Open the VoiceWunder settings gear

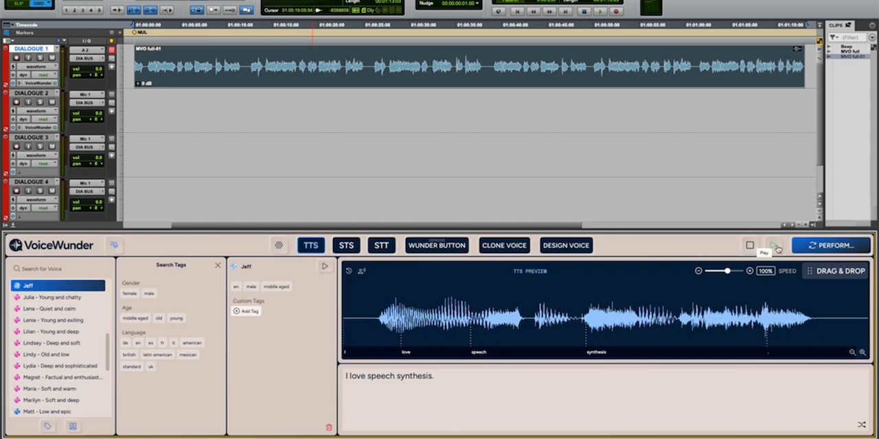click(x=279, y=245)
